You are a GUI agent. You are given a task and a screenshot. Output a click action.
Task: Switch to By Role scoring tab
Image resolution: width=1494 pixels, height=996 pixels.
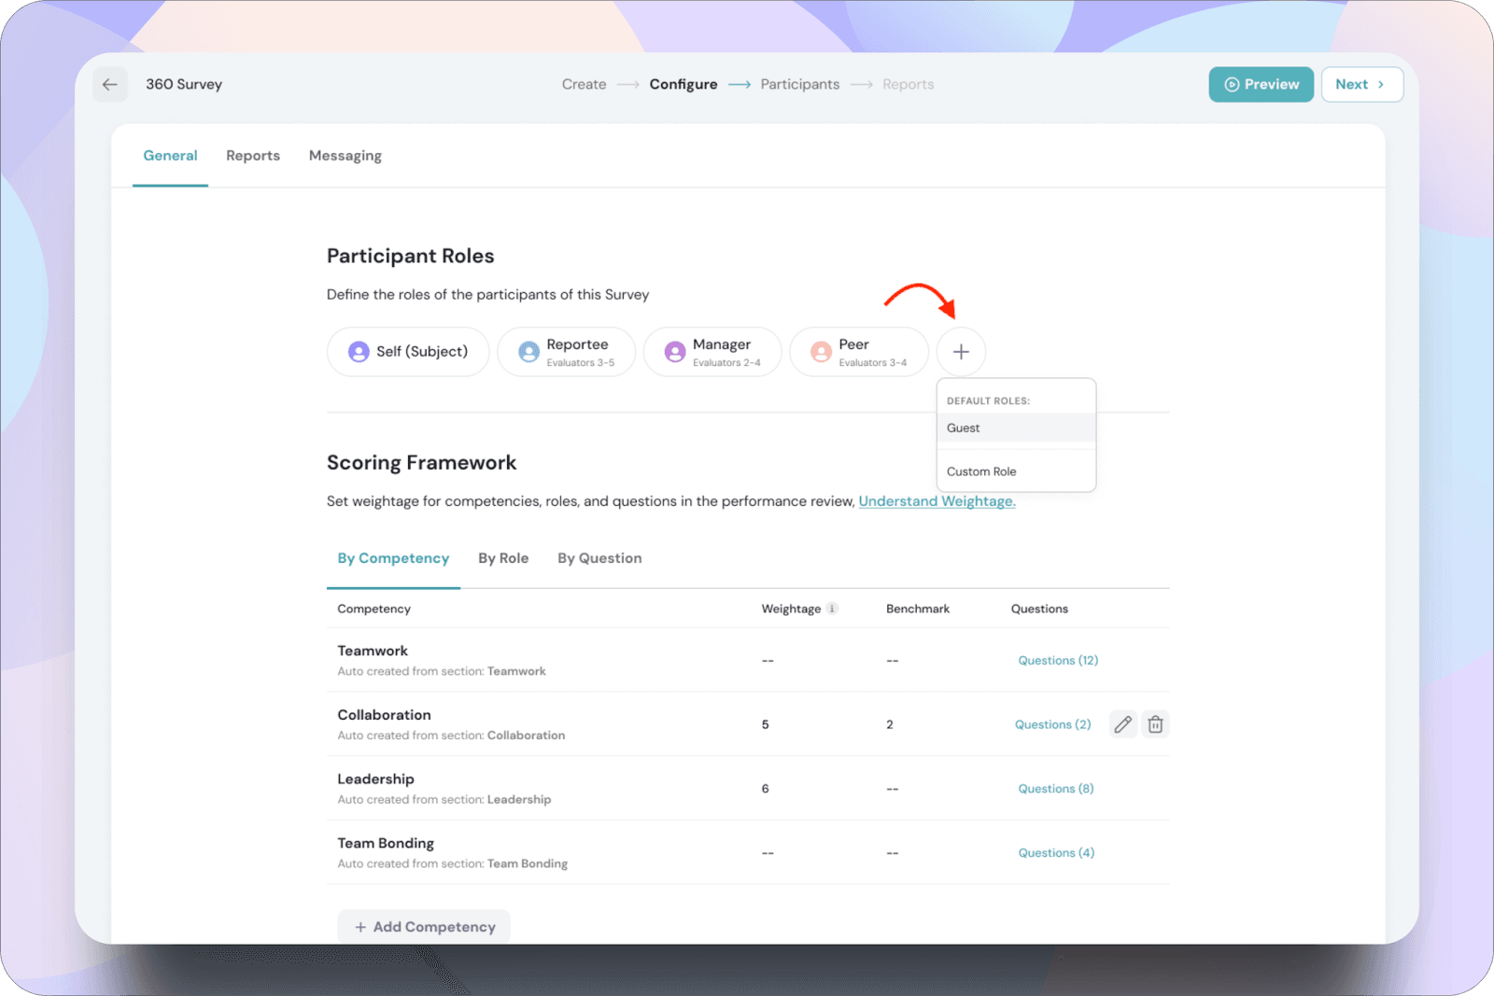[x=503, y=558]
